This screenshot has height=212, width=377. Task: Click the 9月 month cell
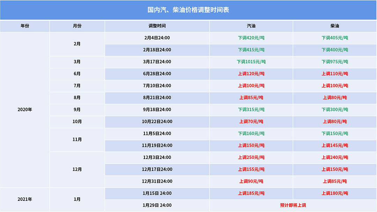point(77,110)
